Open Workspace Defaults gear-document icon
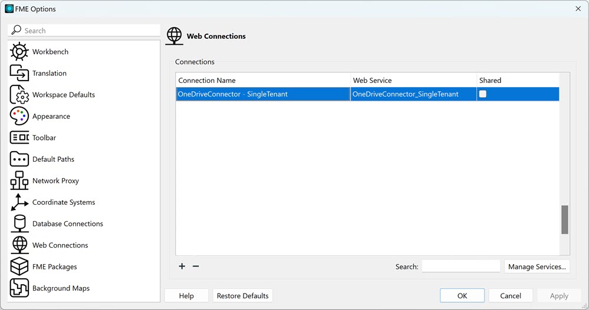 click(x=19, y=95)
